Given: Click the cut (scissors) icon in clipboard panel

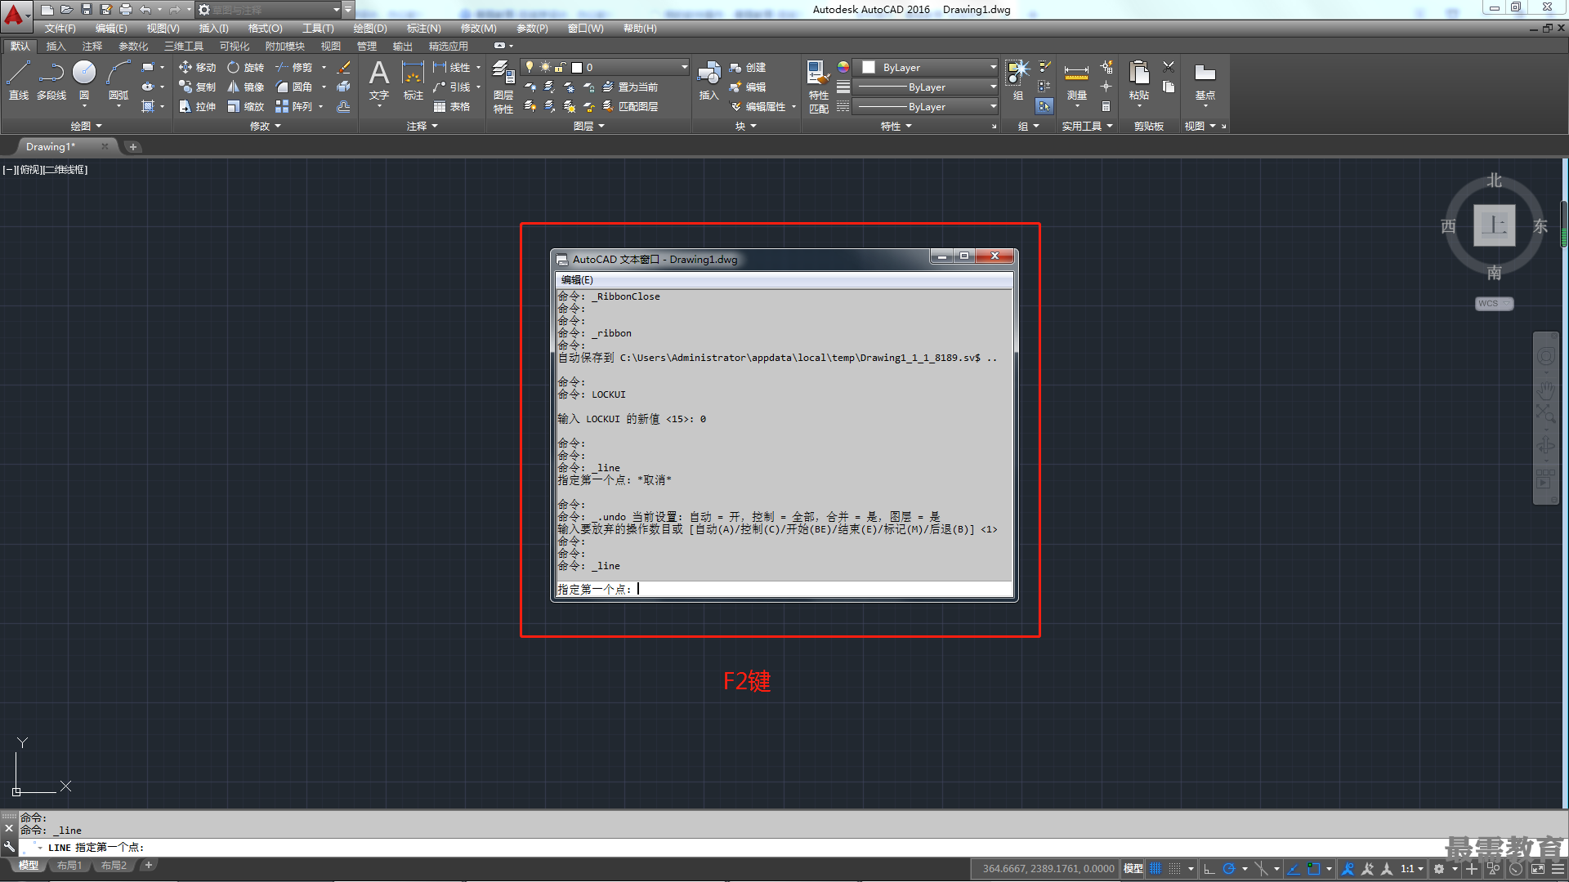Looking at the screenshot, I should click(1169, 67).
